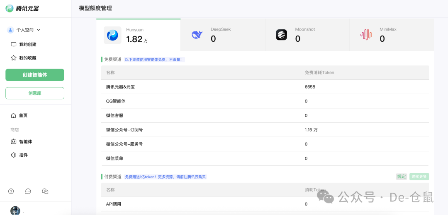The width and height of the screenshot is (448, 215).
Task: Open the WeChat community icon
Action: point(45,191)
